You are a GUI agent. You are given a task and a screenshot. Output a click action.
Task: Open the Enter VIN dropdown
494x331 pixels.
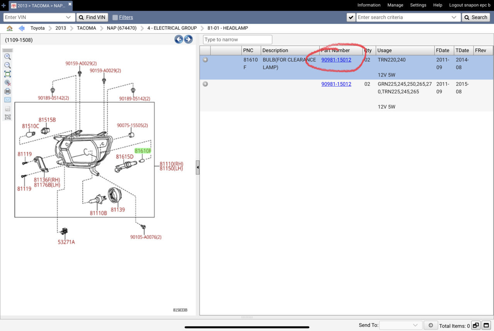coord(68,17)
